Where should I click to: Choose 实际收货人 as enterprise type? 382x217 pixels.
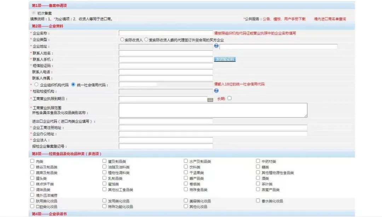click(x=121, y=40)
